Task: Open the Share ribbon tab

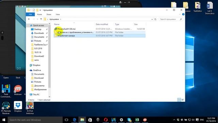Action: [49, 14]
